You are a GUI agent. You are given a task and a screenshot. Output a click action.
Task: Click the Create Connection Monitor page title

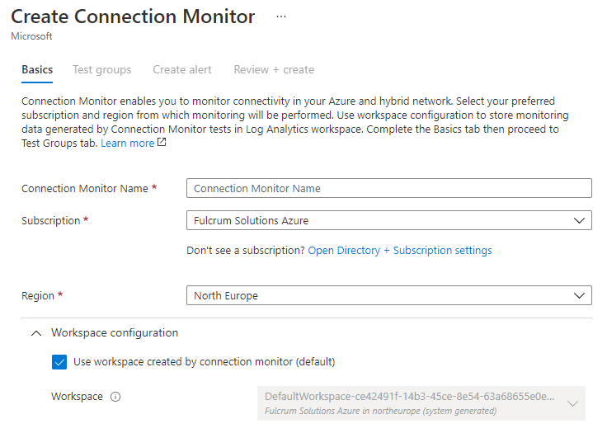[x=133, y=16]
